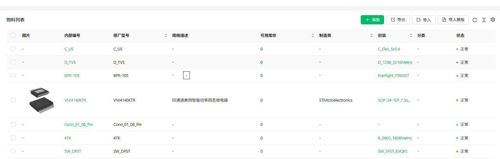Open the column settings gear icon
This screenshot has height=159, width=500.
pos(493,20)
